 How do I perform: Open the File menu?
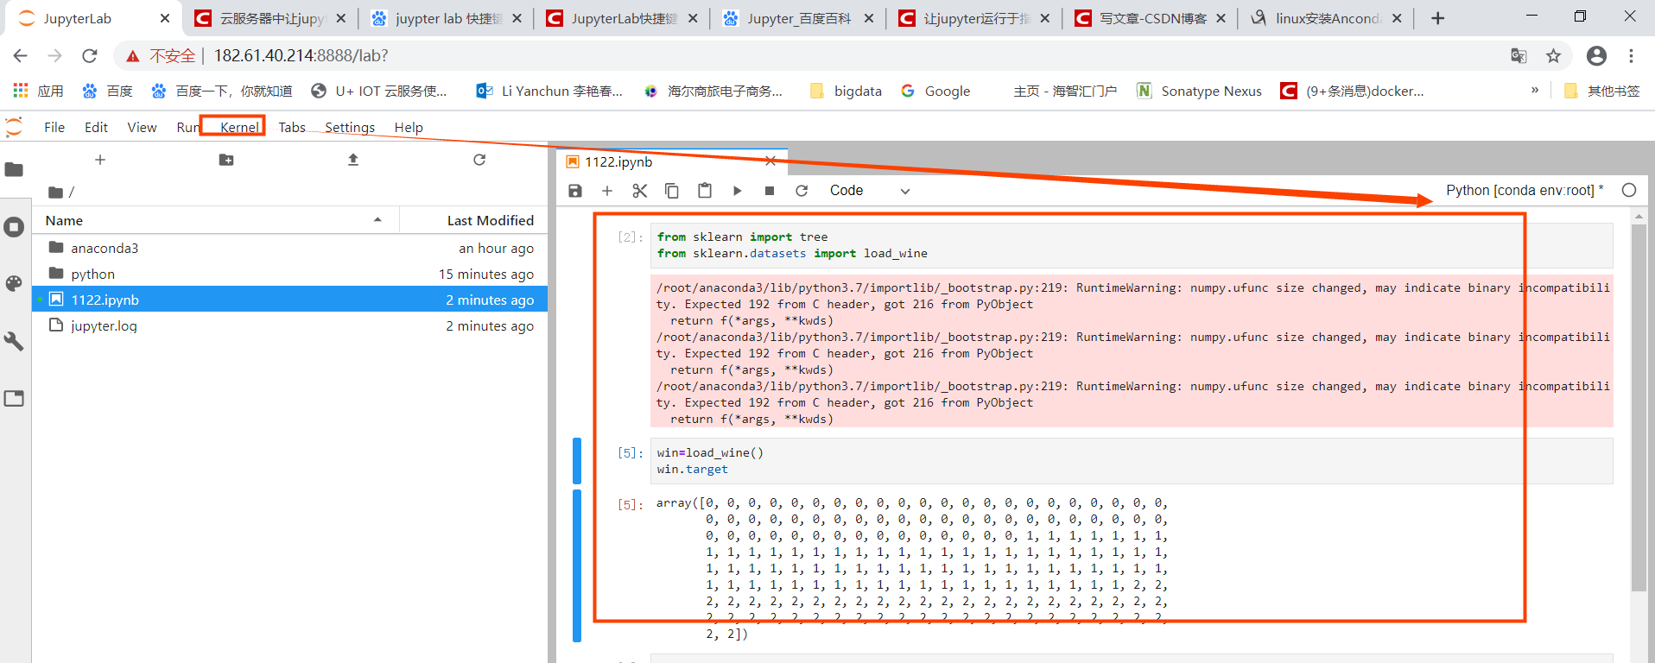pyautogui.click(x=54, y=128)
